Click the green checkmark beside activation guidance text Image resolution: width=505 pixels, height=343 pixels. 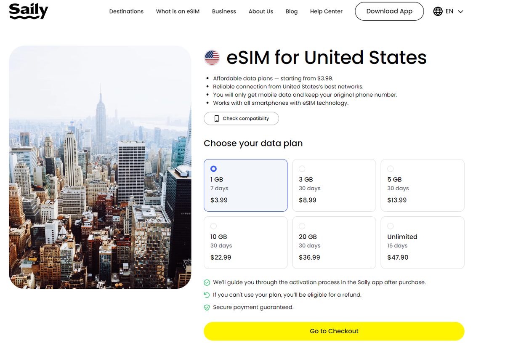[207, 282]
